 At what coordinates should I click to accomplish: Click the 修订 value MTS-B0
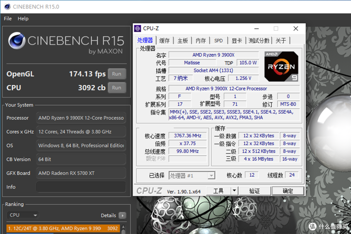(x=288, y=104)
